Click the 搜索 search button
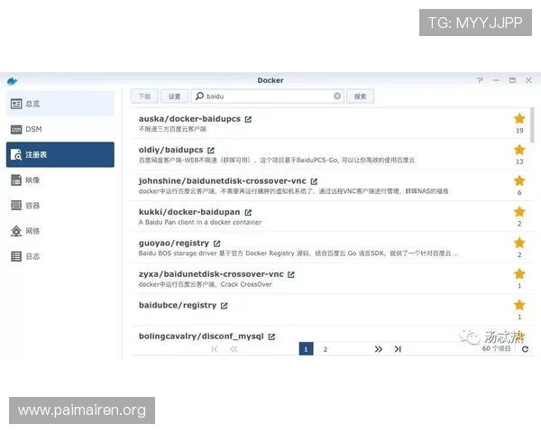Image resolution: width=541 pixels, height=433 pixels. (x=360, y=97)
